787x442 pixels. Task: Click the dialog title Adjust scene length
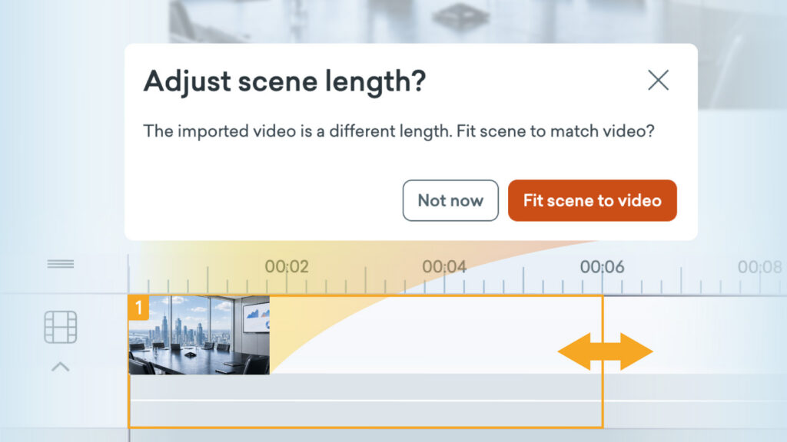284,81
